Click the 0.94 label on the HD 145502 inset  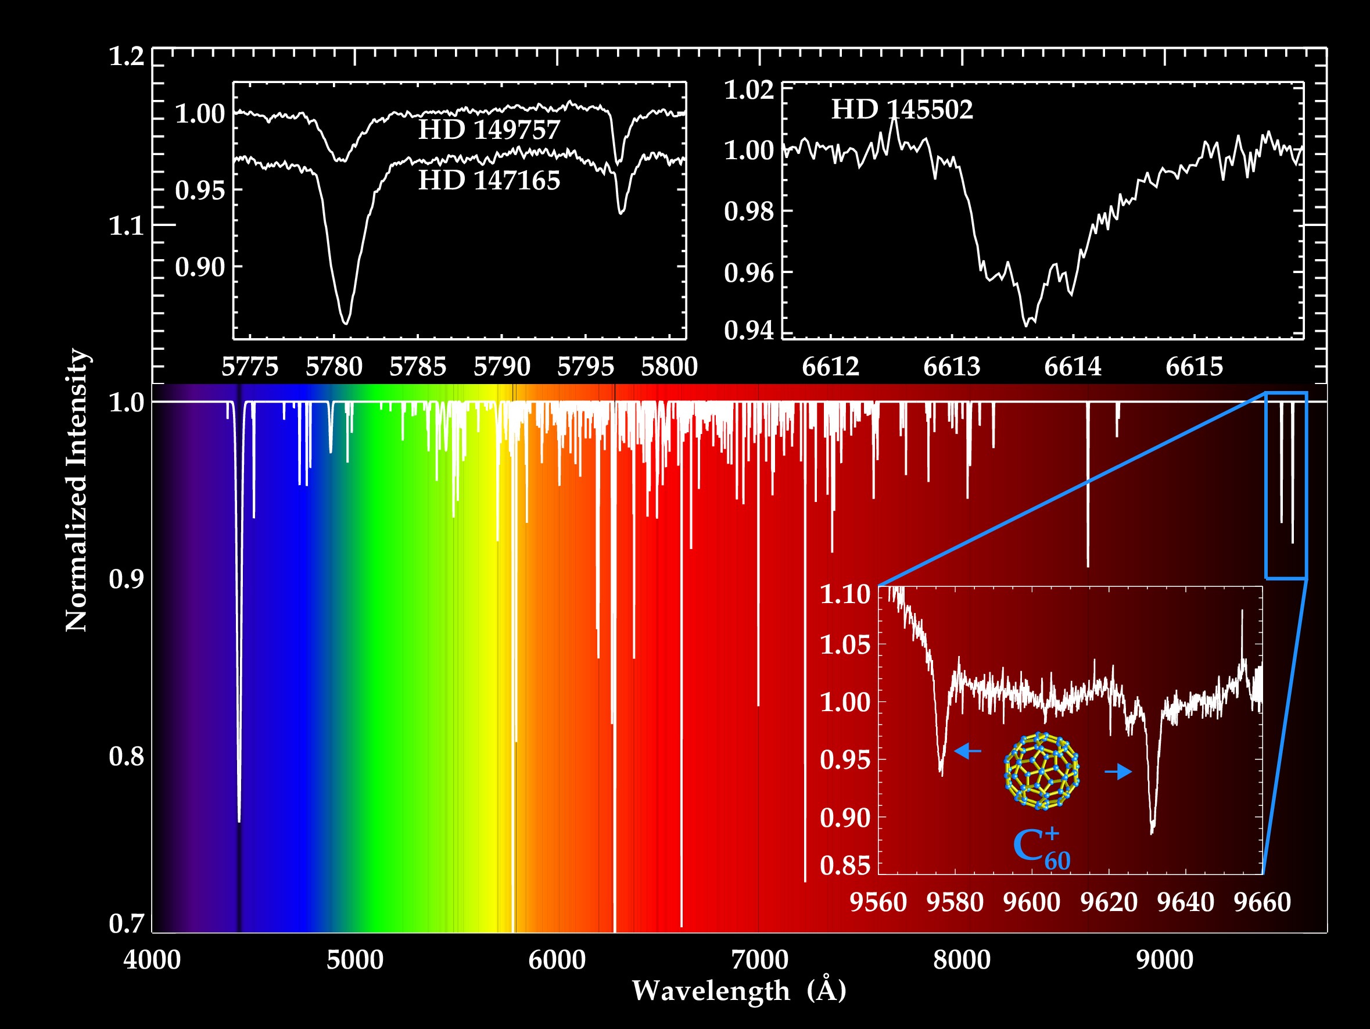(x=749, y=330)
